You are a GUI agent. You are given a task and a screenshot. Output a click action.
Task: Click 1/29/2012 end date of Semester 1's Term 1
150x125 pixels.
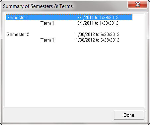point(109,23)
